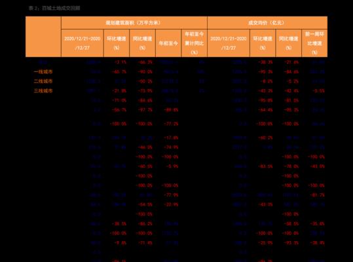Click the date range header under 成交均价
353x262 pixels.
click(x=229, y=43)
